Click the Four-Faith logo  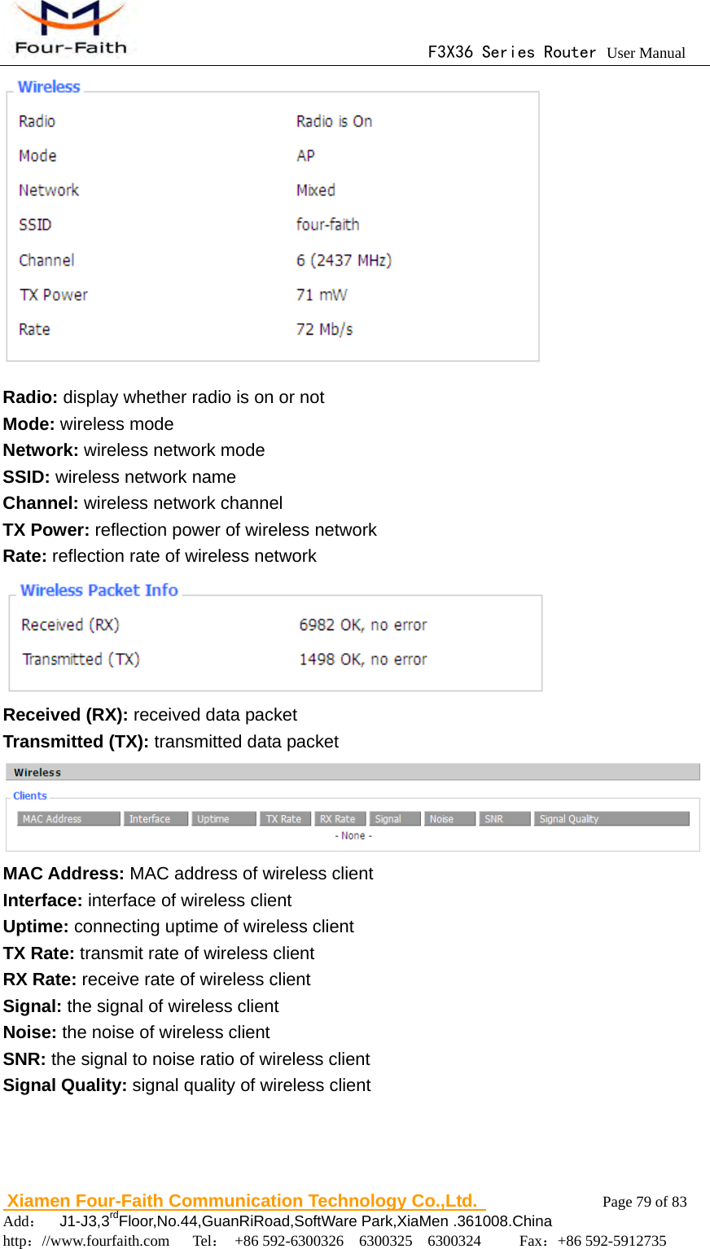point(69,27)
